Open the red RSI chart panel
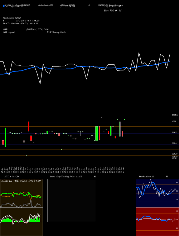The image size is (179, 236). pyautogui.click(x=157, y=222)
